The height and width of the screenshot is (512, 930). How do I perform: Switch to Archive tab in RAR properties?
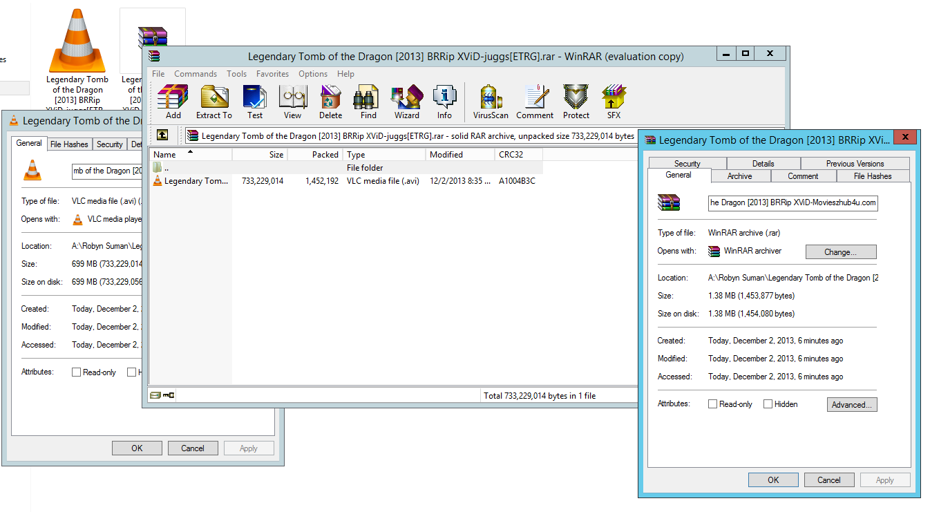pyautogui.click(x=739, y=176)
